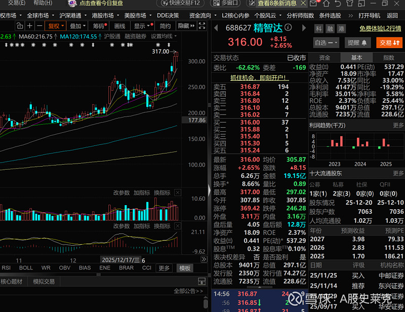405x312 pixels.
Task: Click the orange 交易 trade button
Action: tap(390, 42)
